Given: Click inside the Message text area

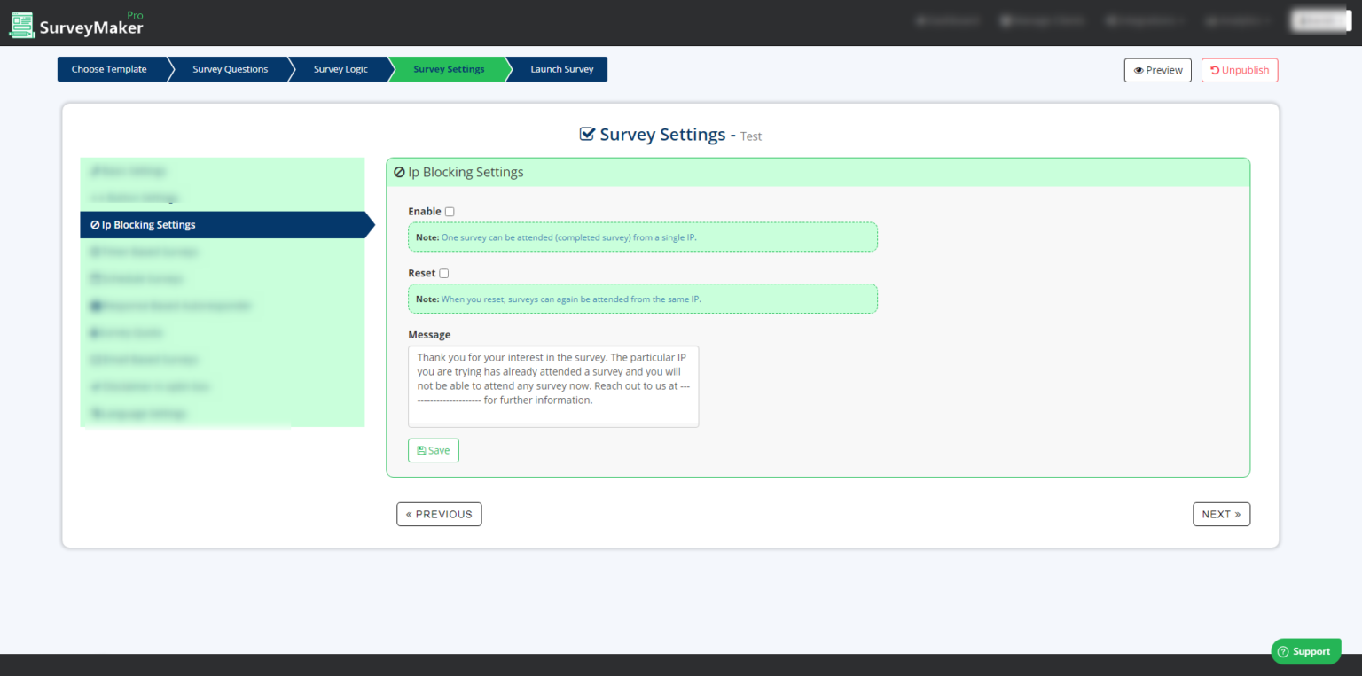Looking at the screenshot, I should tap(552, 386).
